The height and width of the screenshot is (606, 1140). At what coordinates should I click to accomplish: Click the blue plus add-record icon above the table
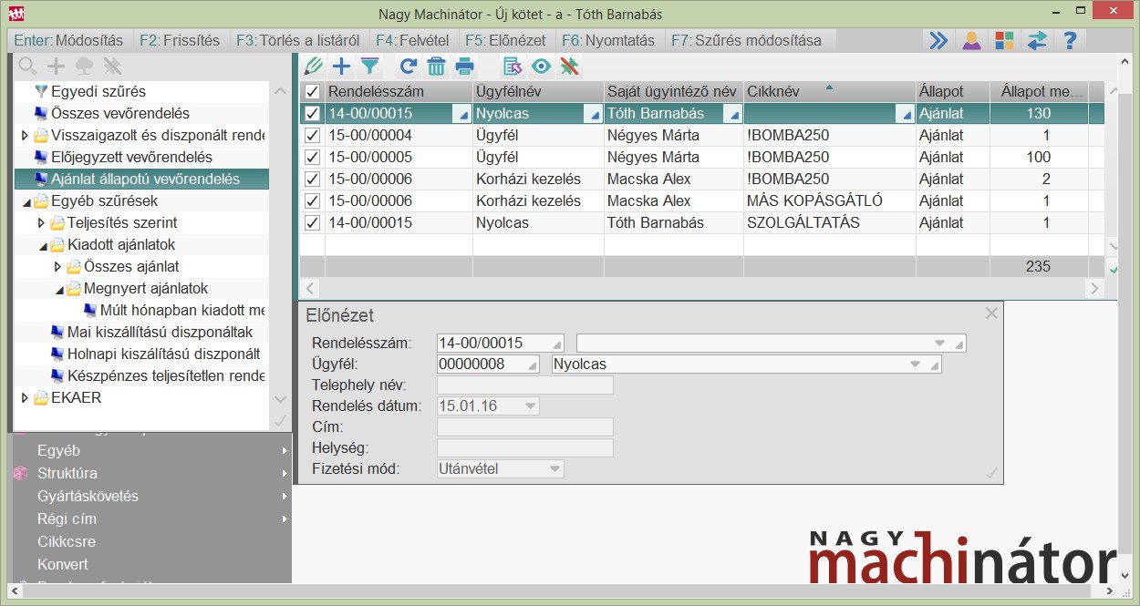tap(341, 66)
